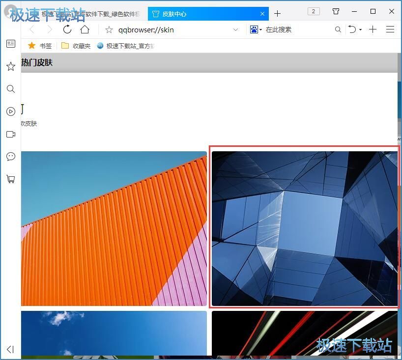The height and width of the screenshot is (360, 402).
Task: Open the chat bubble sidebar icon
Action: (x=10, y=157)
